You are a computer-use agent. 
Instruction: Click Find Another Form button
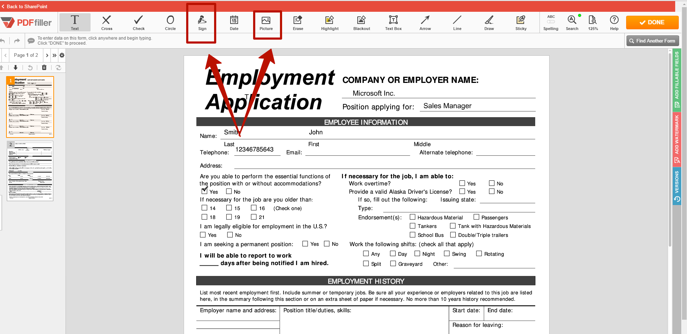coord(652,41)
